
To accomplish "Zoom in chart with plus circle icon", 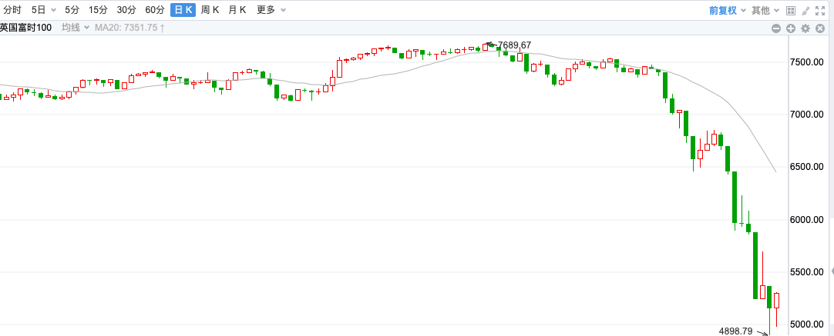I will pos(790,28).
